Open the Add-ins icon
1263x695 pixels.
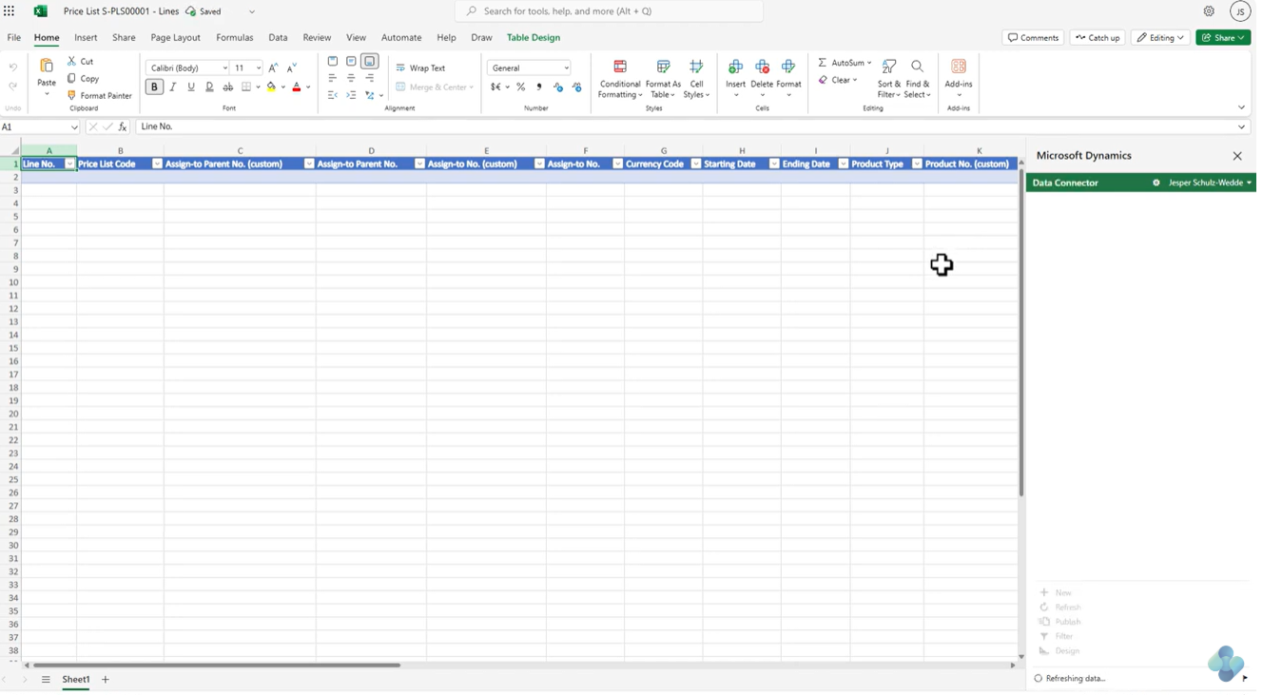coord(959,67)
